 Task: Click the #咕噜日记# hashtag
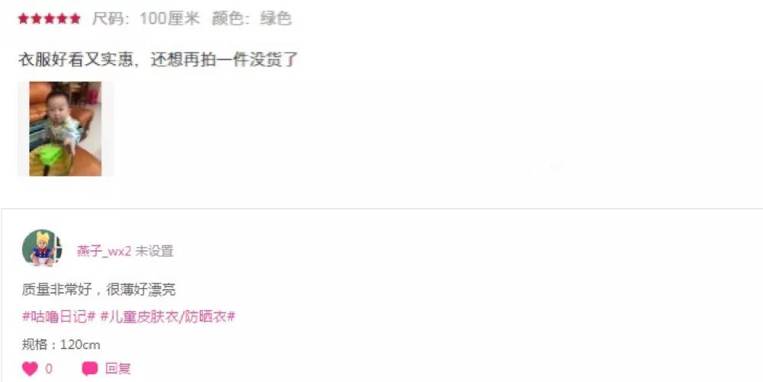(59, 317)
